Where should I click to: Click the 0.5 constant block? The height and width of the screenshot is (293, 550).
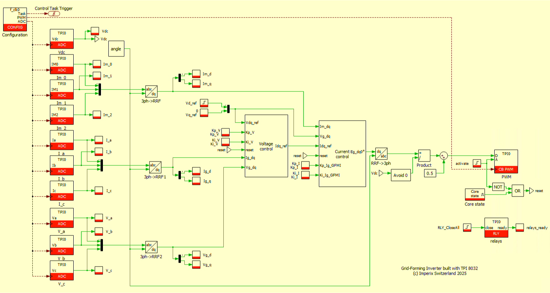(x=429, y=173)
